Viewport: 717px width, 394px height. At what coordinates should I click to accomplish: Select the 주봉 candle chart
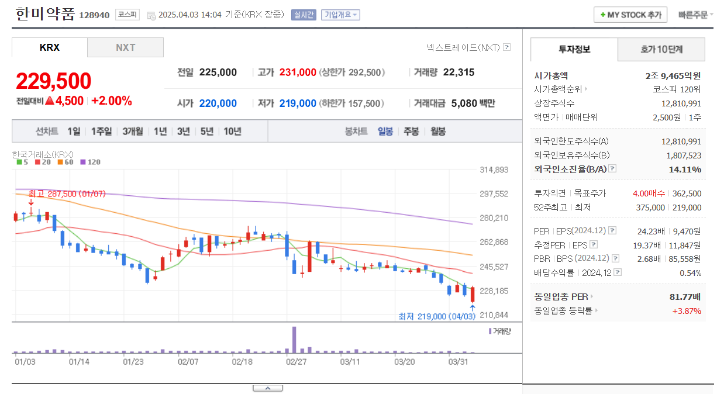coord(411,131)
